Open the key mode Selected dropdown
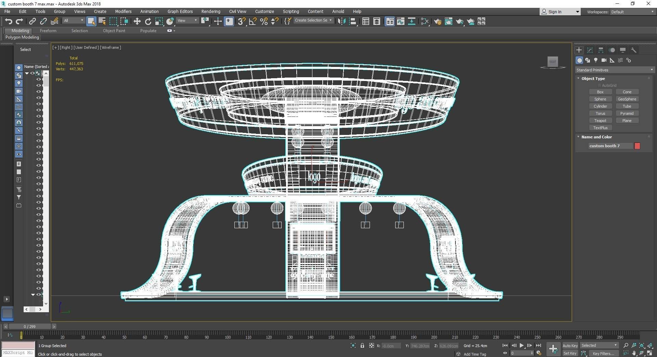This screenshot has width=657, height=357. pos(599,345)
